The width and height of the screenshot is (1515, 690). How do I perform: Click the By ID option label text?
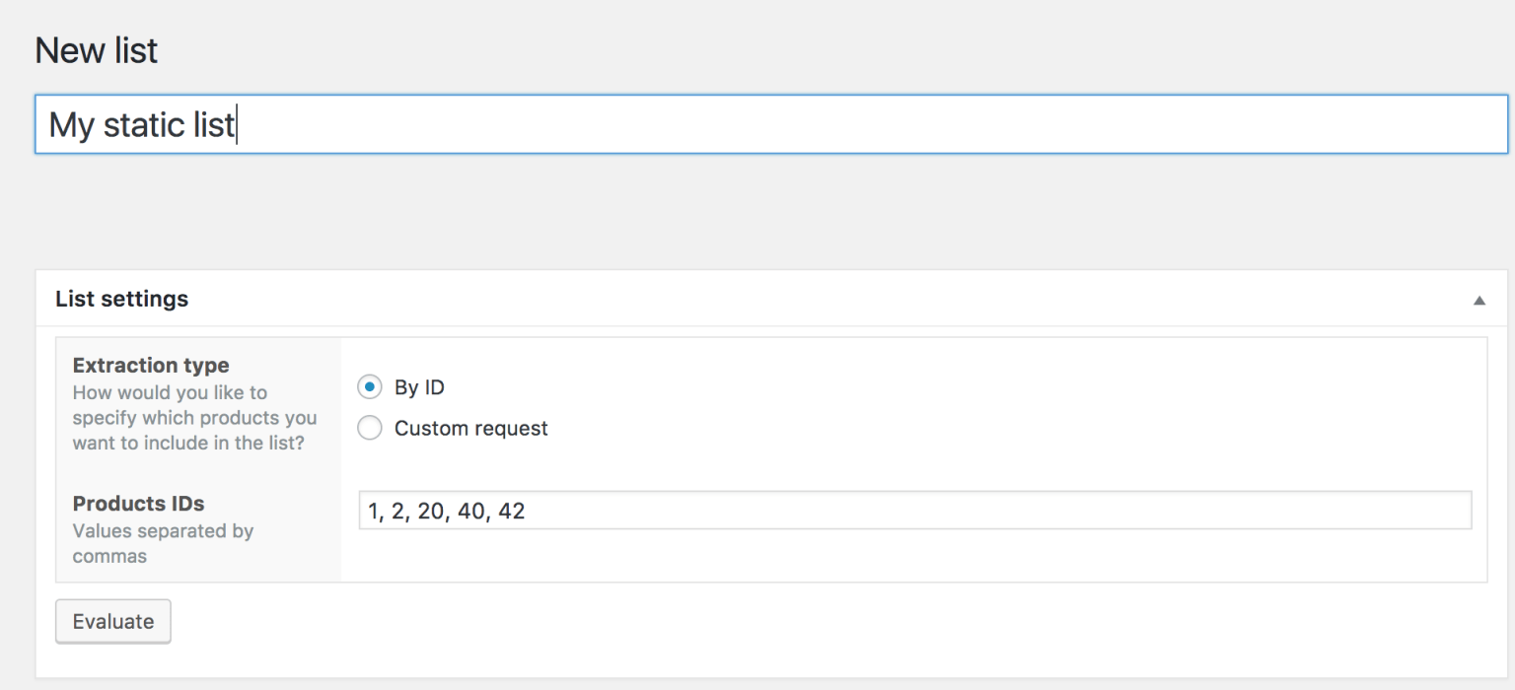coord(420,386)
